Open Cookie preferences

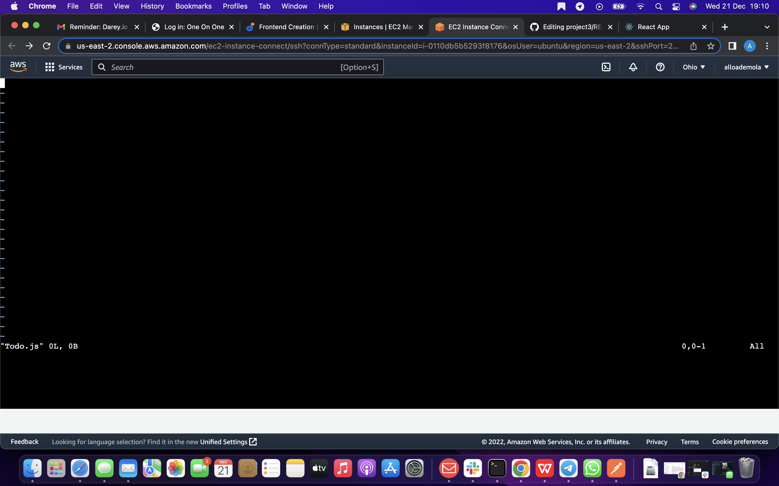[x=740, y=442]
